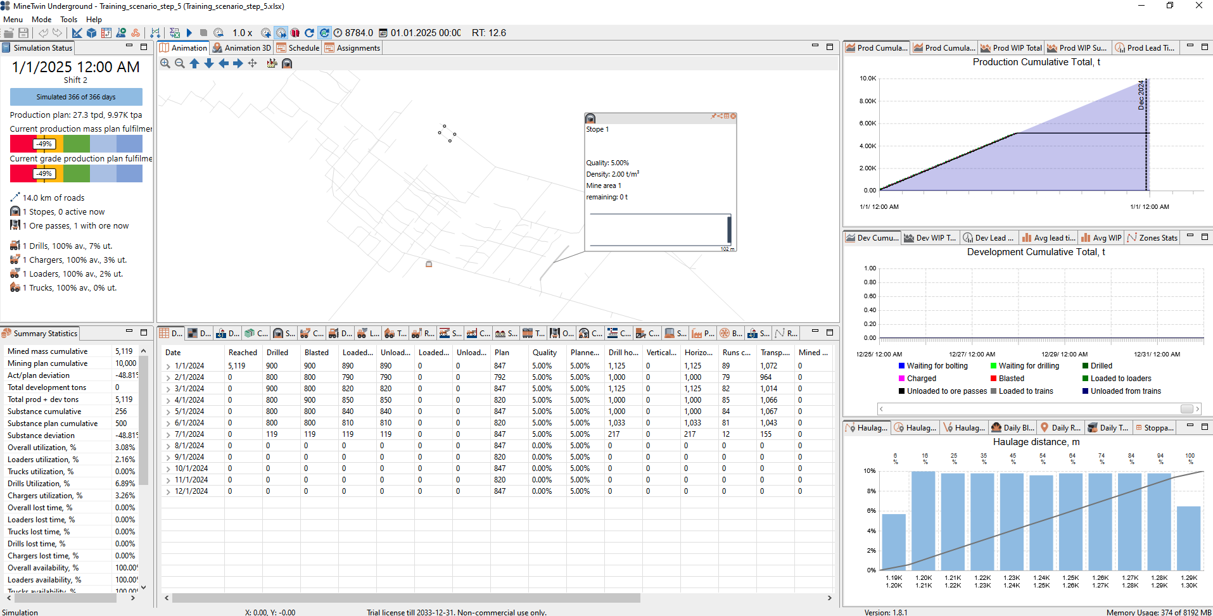
Task: Open the Avg WIP tab
Action: tap(1102, 237)
